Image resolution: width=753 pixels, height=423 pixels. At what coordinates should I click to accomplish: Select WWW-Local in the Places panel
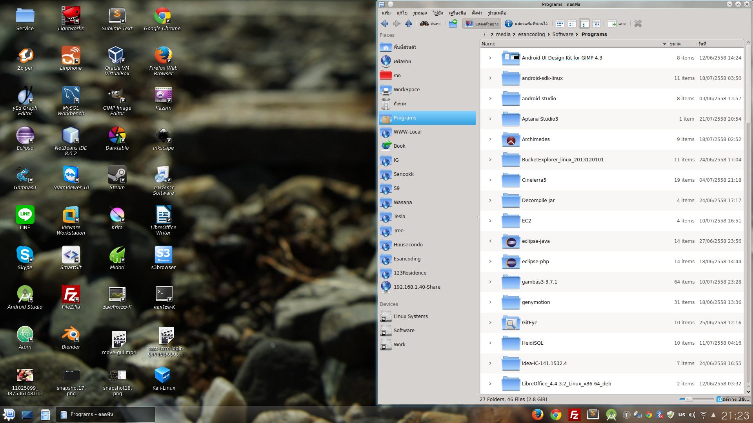(407, 132)
